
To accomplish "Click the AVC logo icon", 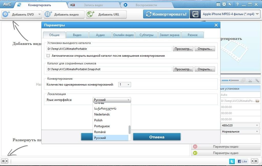I will click(7, 4).
